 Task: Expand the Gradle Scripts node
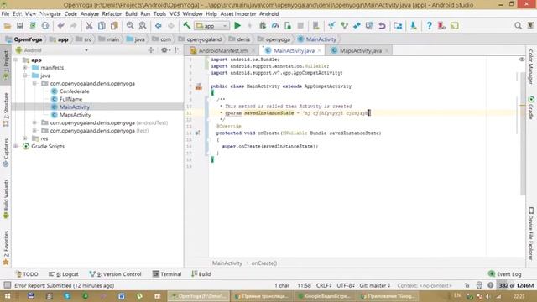(16, 146)
